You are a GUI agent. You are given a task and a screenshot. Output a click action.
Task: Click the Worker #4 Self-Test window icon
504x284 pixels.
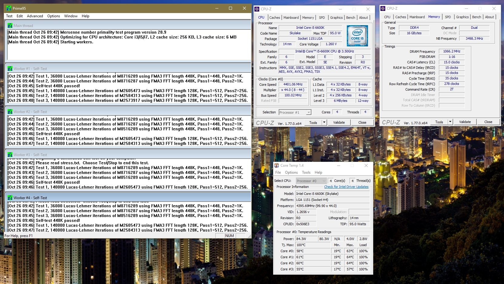(10, 198)
